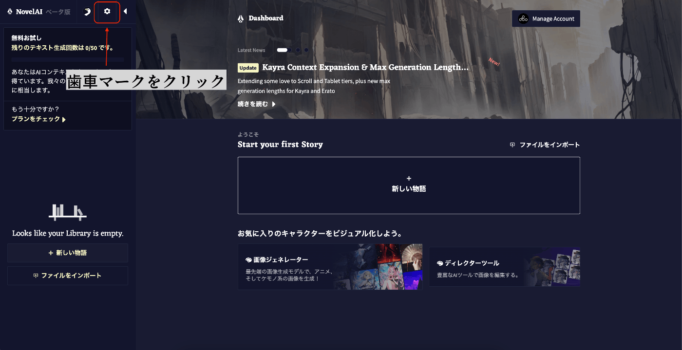Create story via large 新しい物語 box

(x=409, y=185)
